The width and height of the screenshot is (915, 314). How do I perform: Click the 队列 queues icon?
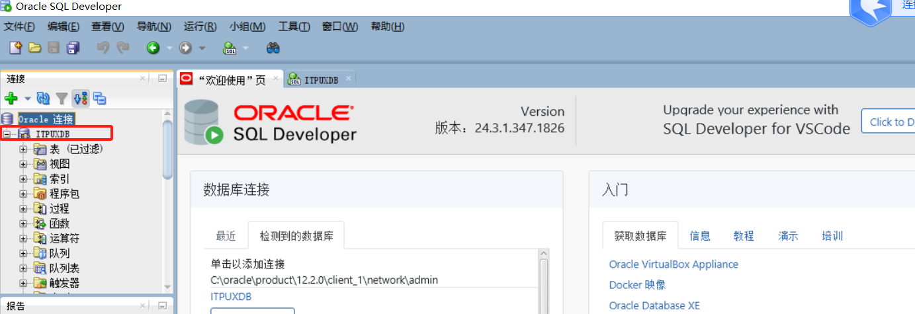pyautogui.click(x=40, y=253)
